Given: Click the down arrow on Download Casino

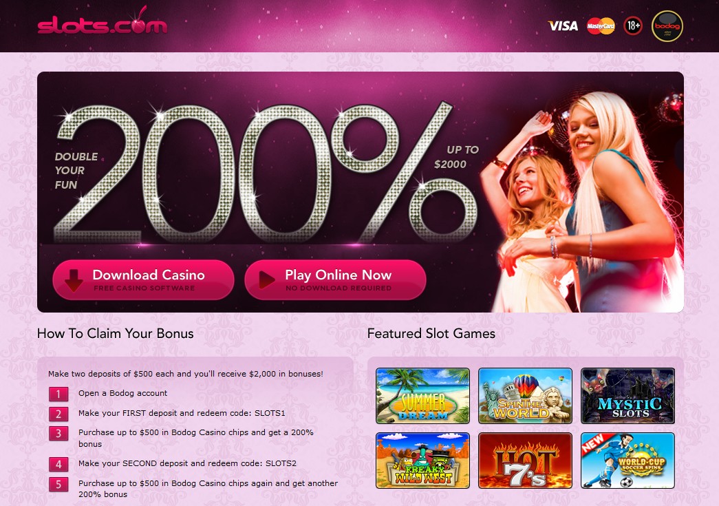Looking at the screenshot, I should 74,280.
